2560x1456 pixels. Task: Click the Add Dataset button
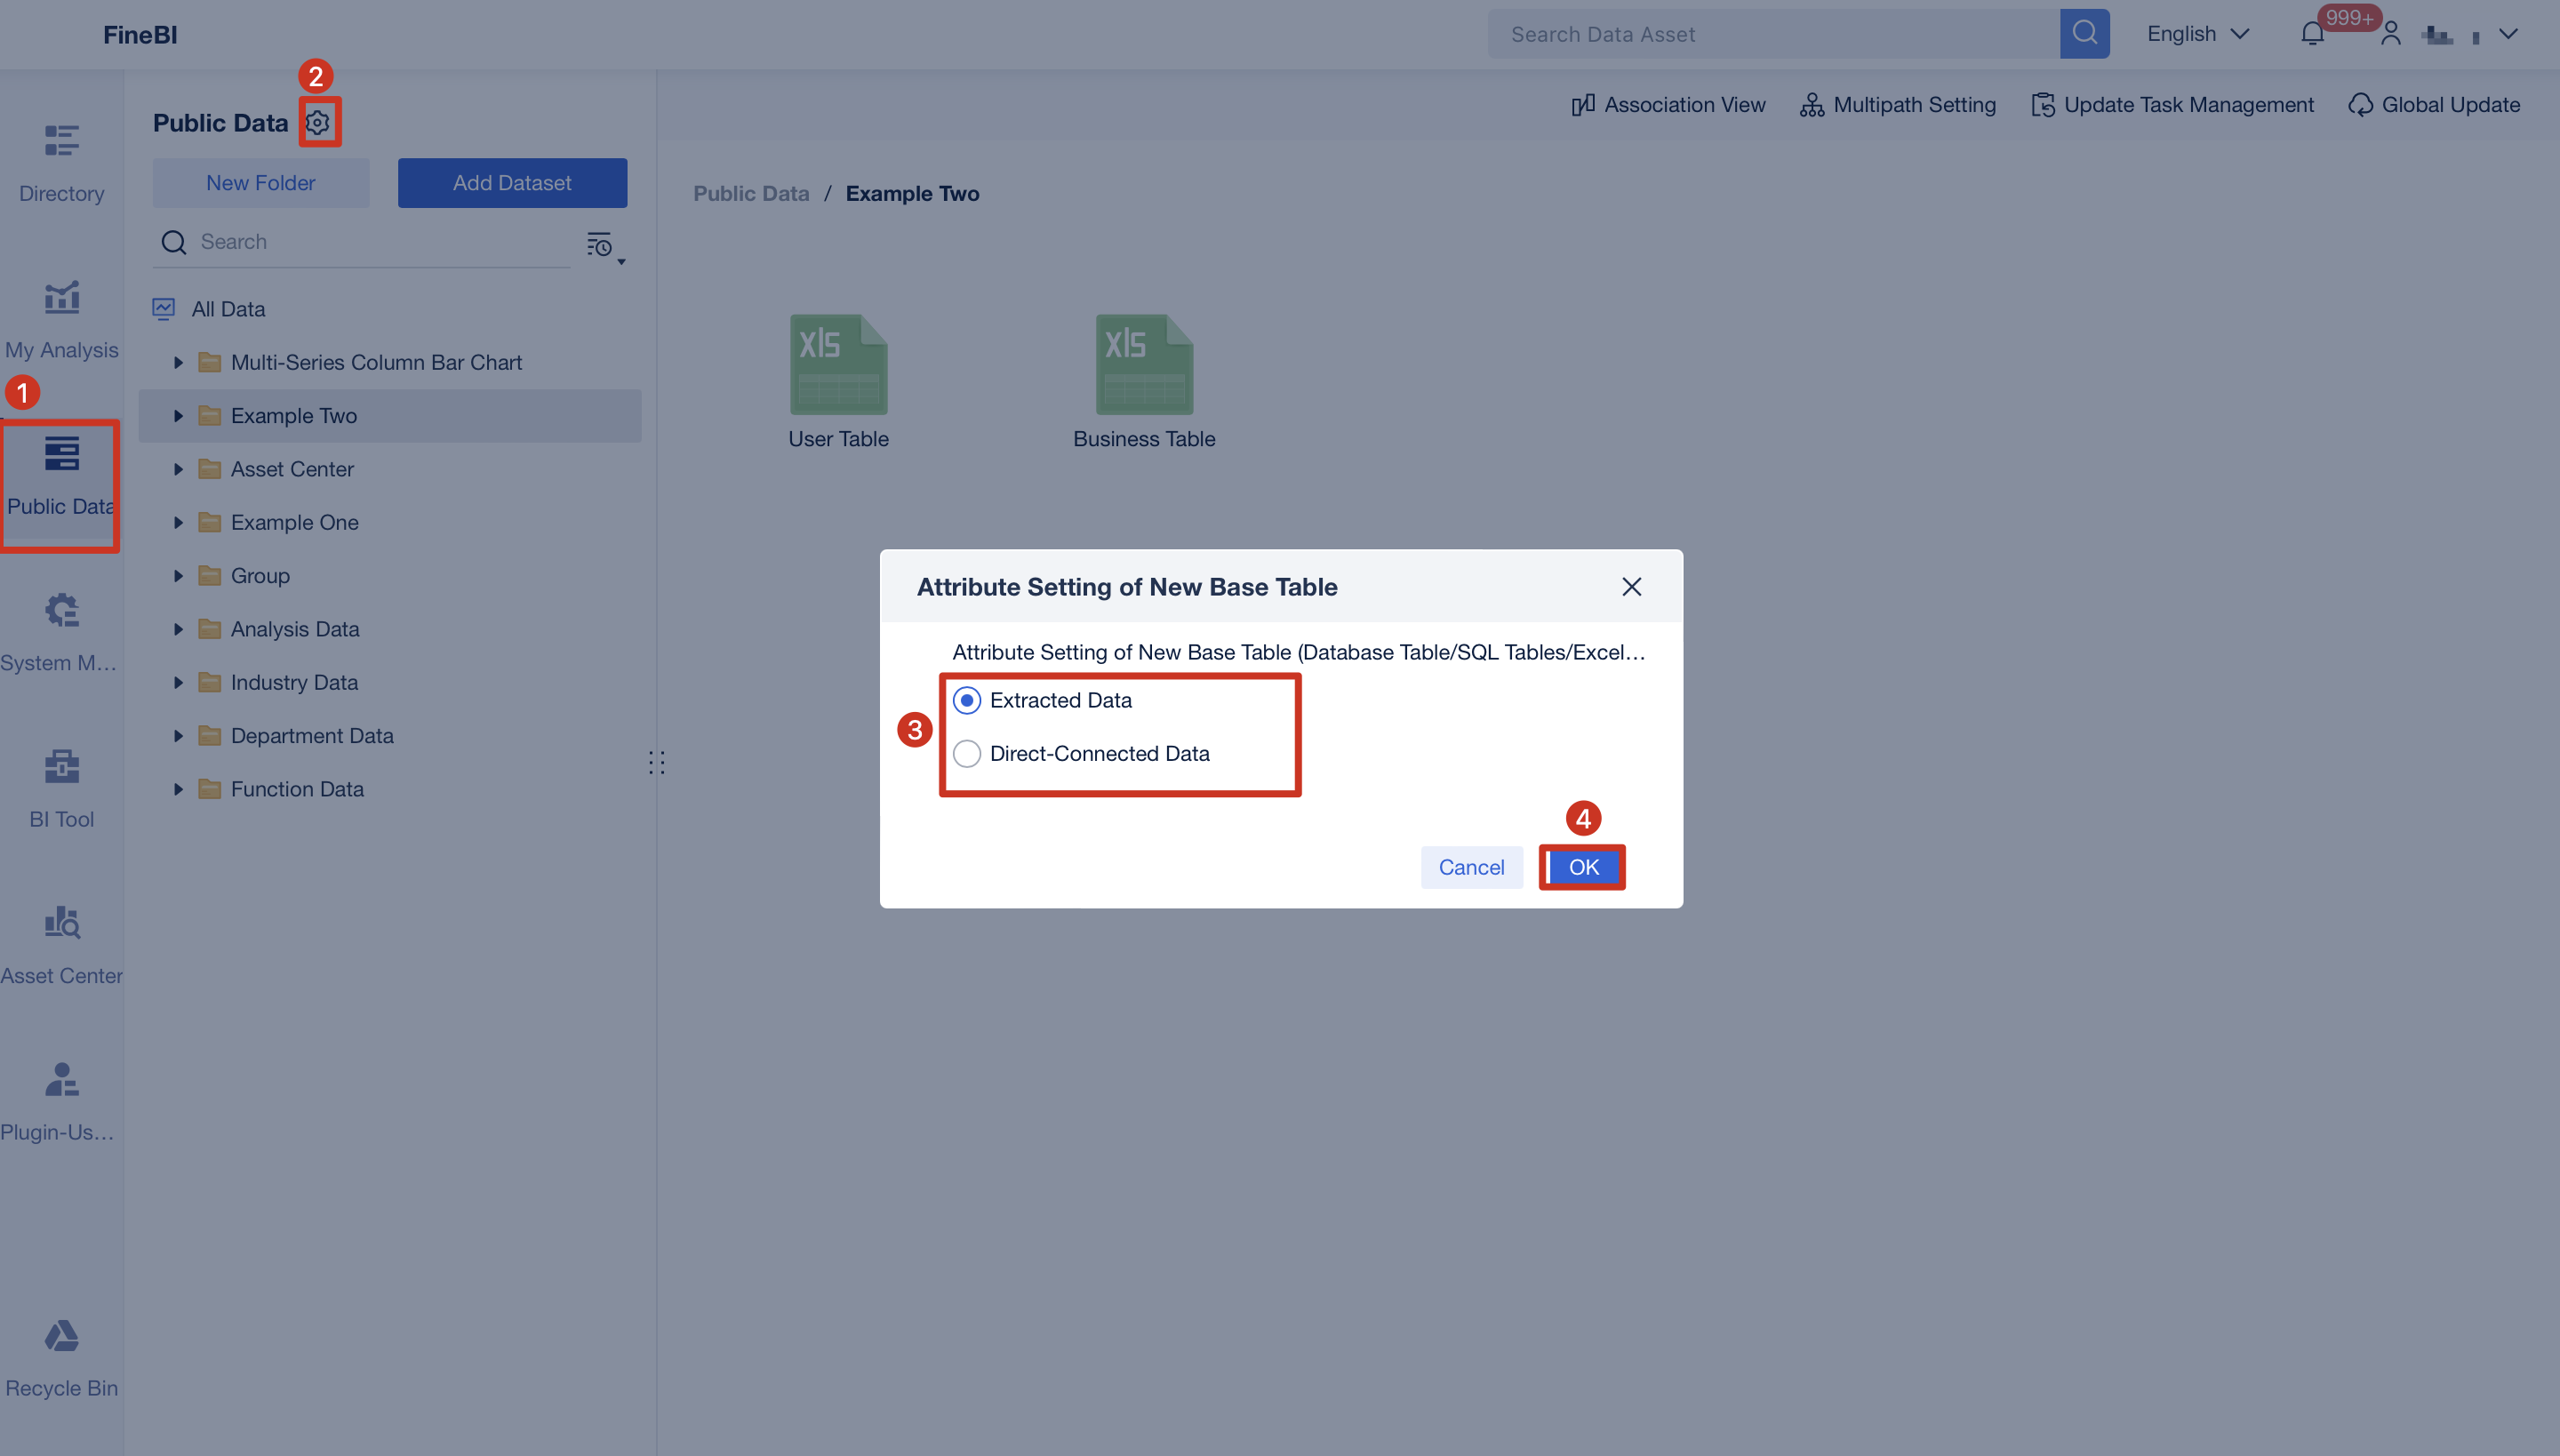[512, 182]
